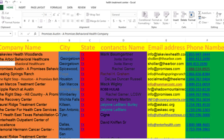Click the Save icon in title bar
The image size is (224, 140).
click(x=1, y=2)
